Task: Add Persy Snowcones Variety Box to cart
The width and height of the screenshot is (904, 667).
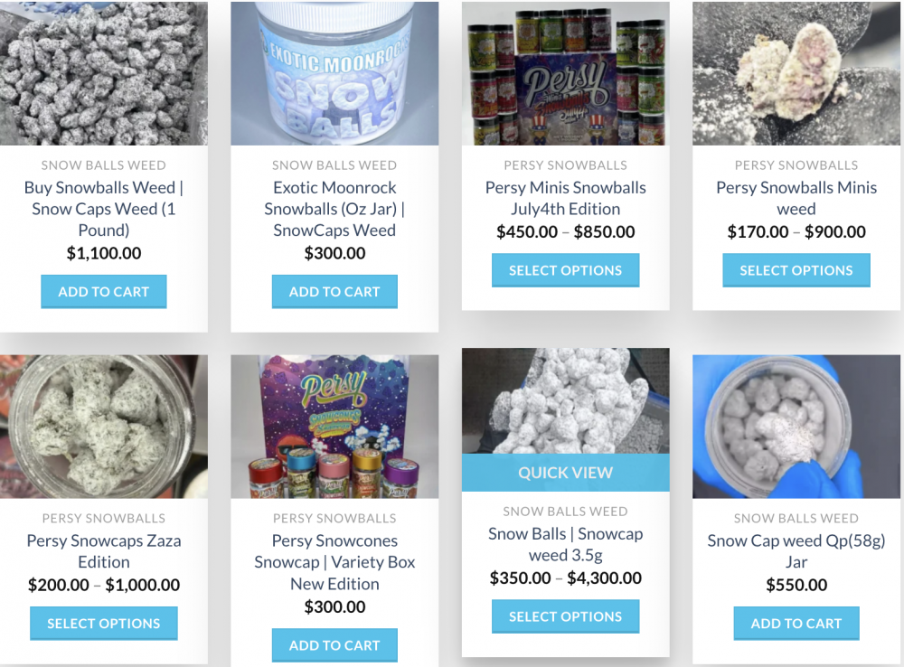Action: (334, 645)
